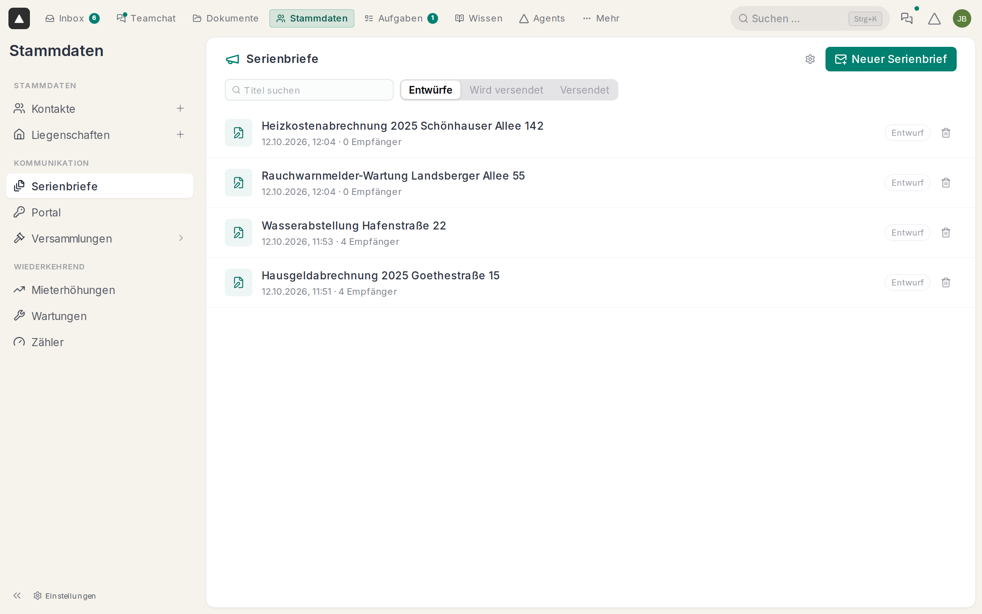Screen dimensions: 982x614
Task: Open Rauchwarnmelder-Wartung Landsberger Allee 55 draft
Action: (590, 183)
